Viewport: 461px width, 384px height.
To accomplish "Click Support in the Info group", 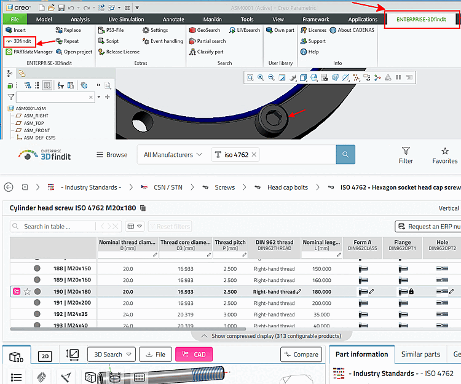I will (313, 41).
